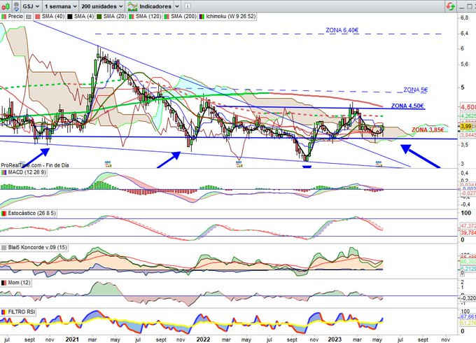Select the 'ZONA 5€' text label
476x343 pixels.
416,90
